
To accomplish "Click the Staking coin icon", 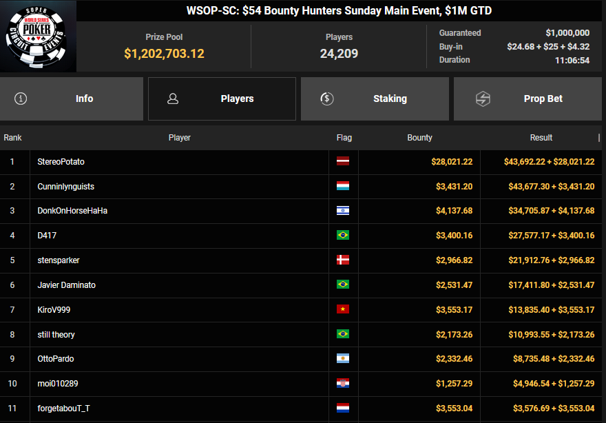I will point(327,99).
